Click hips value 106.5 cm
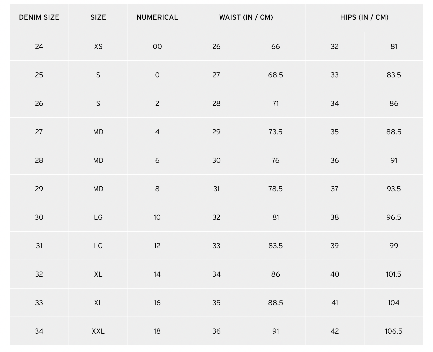433x352 pixels. click(394, 331)
